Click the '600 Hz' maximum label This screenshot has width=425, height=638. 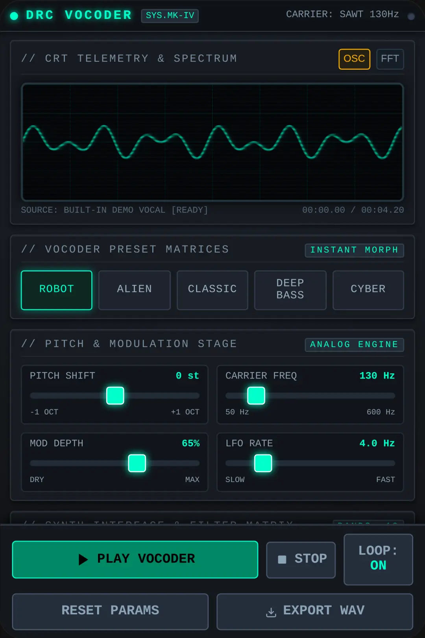click(x=381, y=412)
